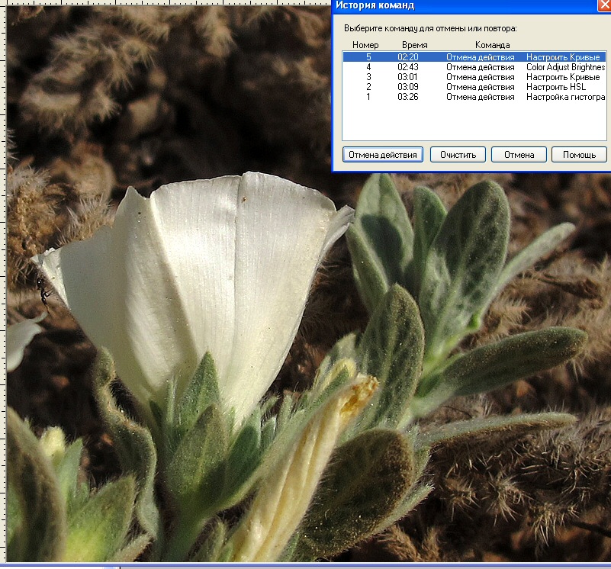Open help with the "Помощь" button
Image resolution: width=611 pixels, height=569 pixels.
[x=579, y=155]
